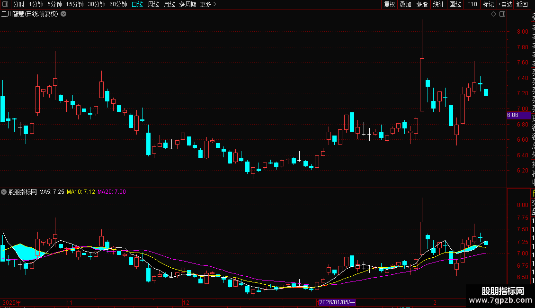Open the dropdown beside 三川智慧(日线.前复权)
Screen dimensions: 535x308
tap(63, 14)
